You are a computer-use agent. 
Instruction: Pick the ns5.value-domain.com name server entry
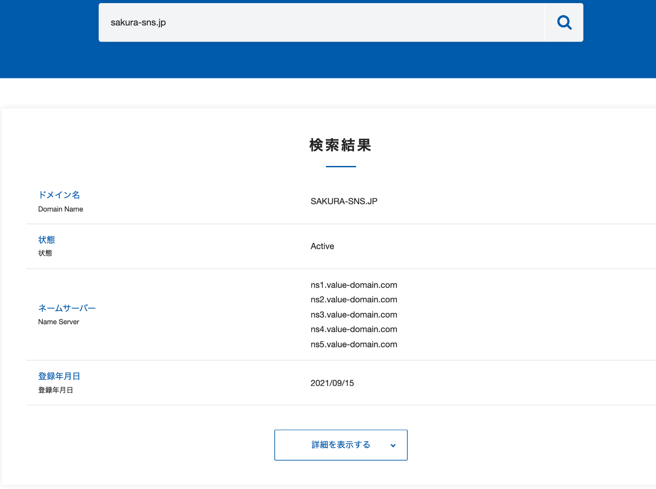click(353, 344)
